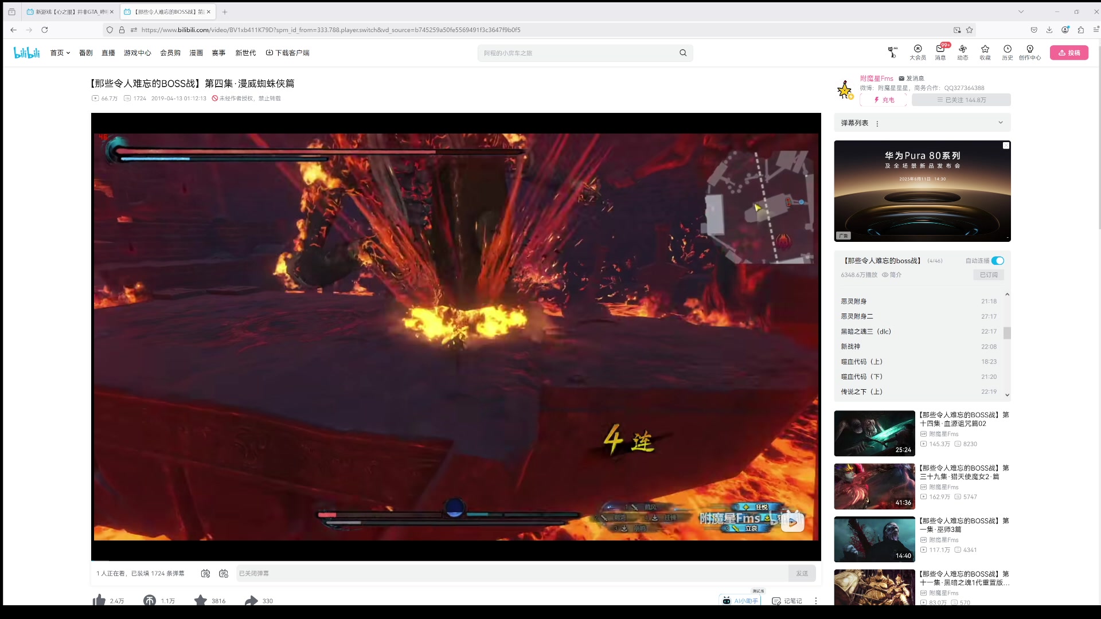This screenshot has width=1101, height=619.
Task: Share the video with arrow icon
Action: 251,600
